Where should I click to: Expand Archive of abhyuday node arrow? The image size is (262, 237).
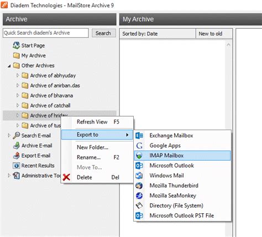point(18,75)
